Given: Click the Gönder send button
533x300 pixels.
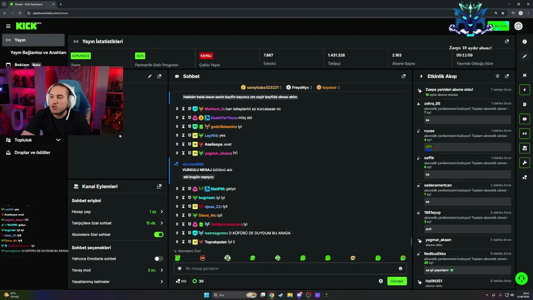Looking at the screenshot, I should (397, 281).
